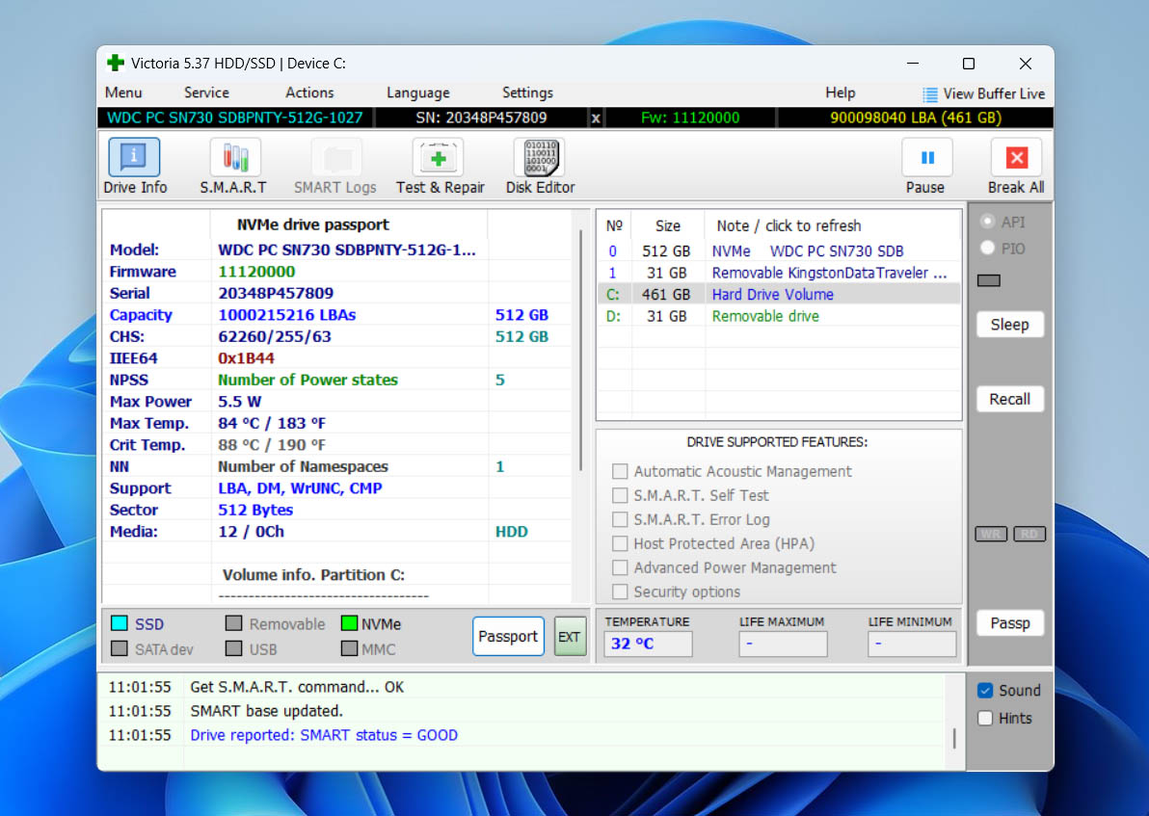Click the Removable gray indicator
This screenshot has height=816, width=1149.
click(x=234, y=623)
